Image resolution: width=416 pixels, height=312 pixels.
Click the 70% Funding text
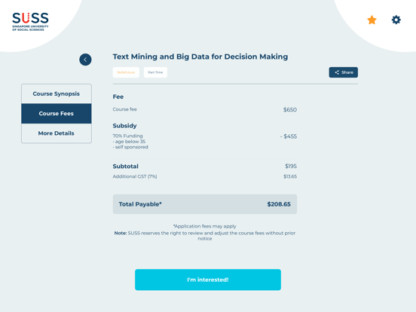click(x=127, y=136)
